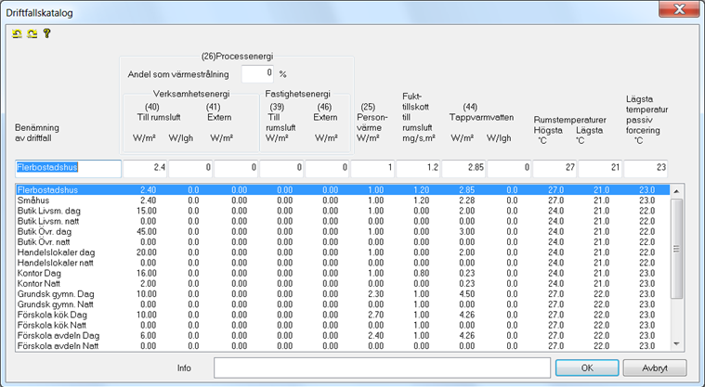Select the Förskola kök Dag row
705x387 pixels.
pos(343,315)
